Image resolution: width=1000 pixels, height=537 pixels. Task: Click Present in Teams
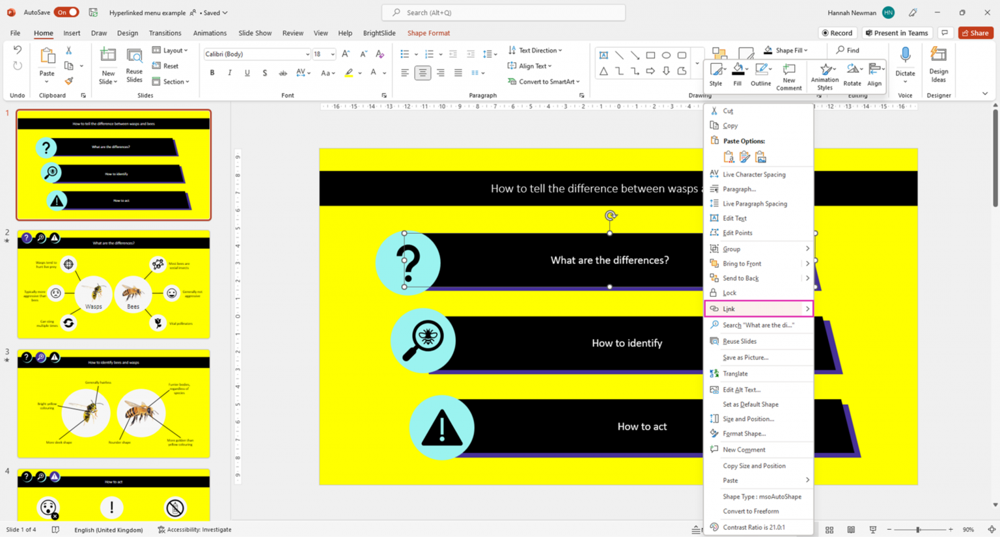coord(897,33)
